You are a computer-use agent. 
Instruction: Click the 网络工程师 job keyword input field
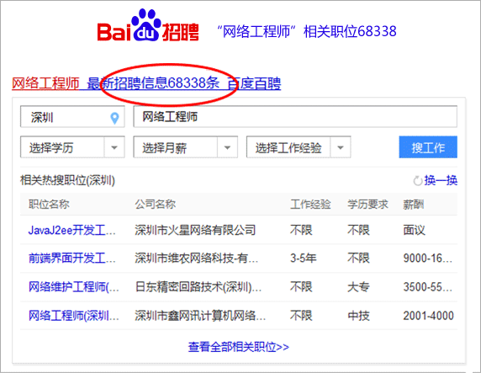coord(295,116)
